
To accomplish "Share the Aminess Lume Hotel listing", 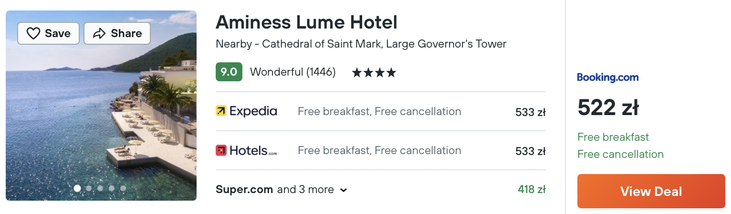I will [x=117, y=33].
